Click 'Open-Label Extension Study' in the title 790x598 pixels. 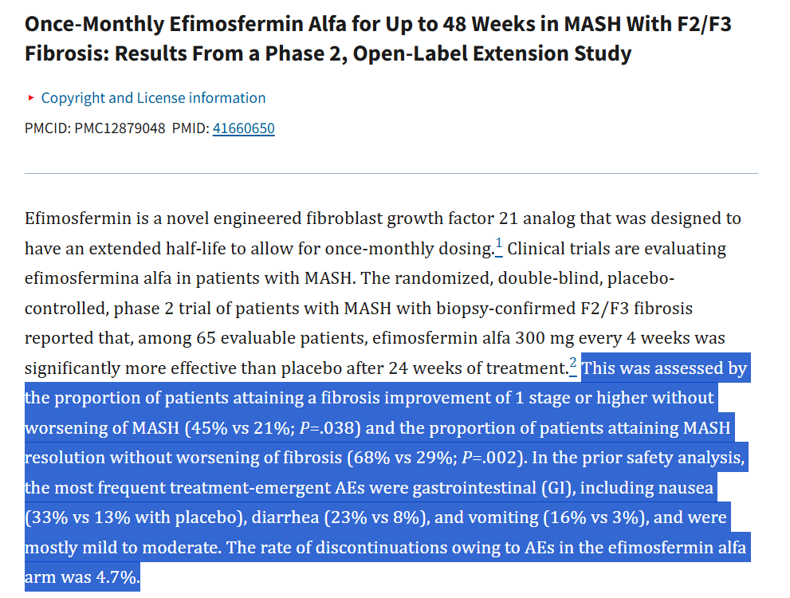(x=492, y=53)
